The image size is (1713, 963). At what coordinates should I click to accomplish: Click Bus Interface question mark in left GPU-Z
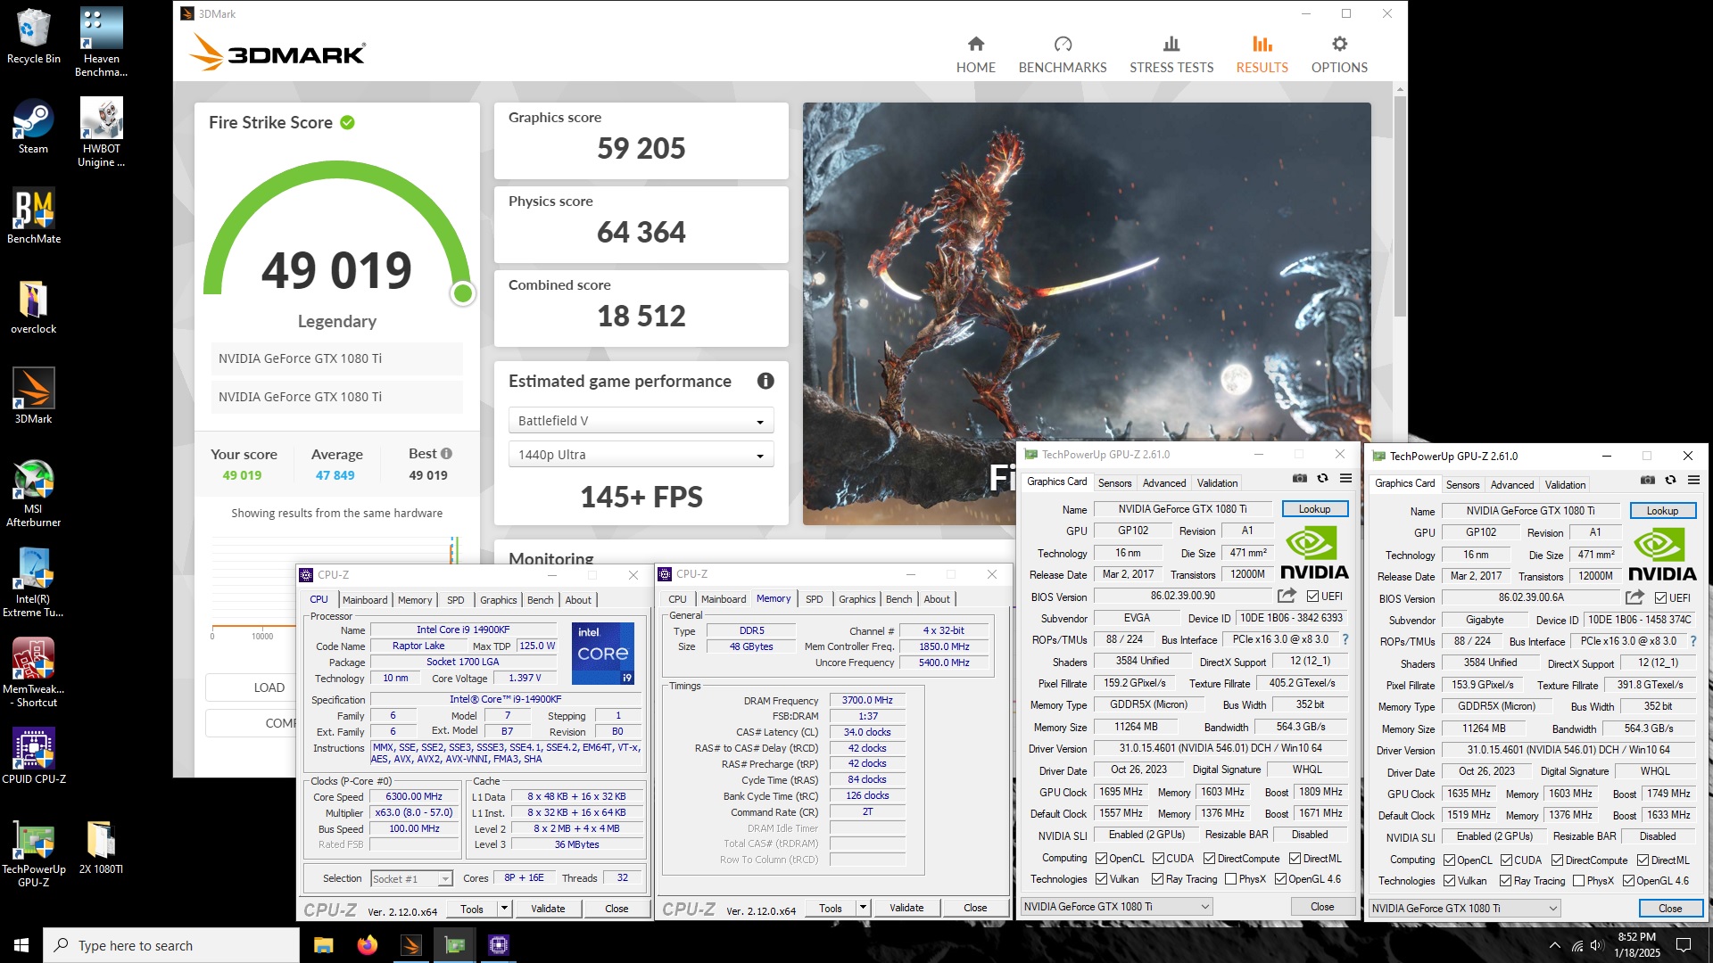[x=1345, y=639]
